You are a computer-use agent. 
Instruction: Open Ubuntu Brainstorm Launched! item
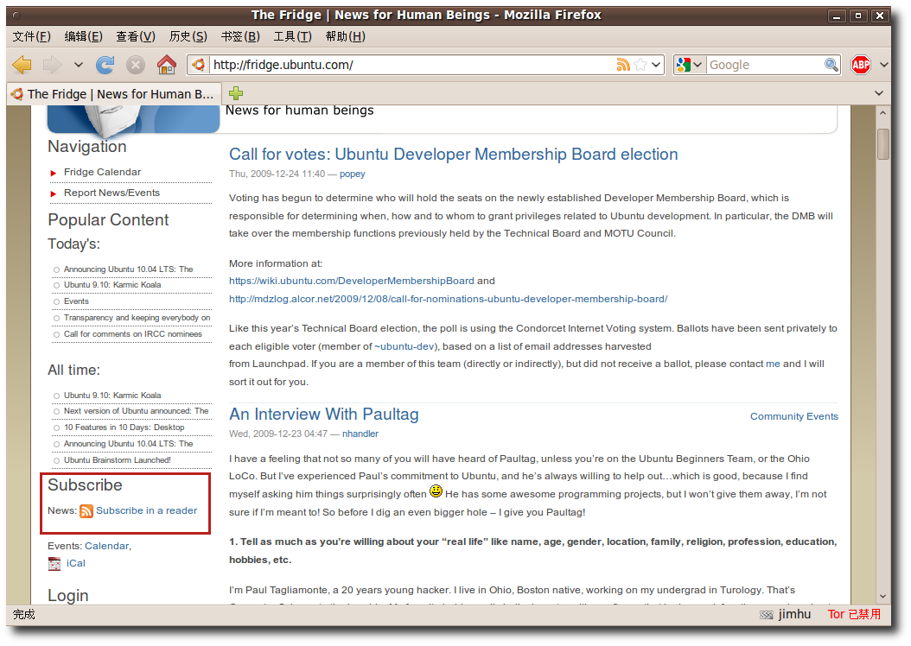point(118,459)
